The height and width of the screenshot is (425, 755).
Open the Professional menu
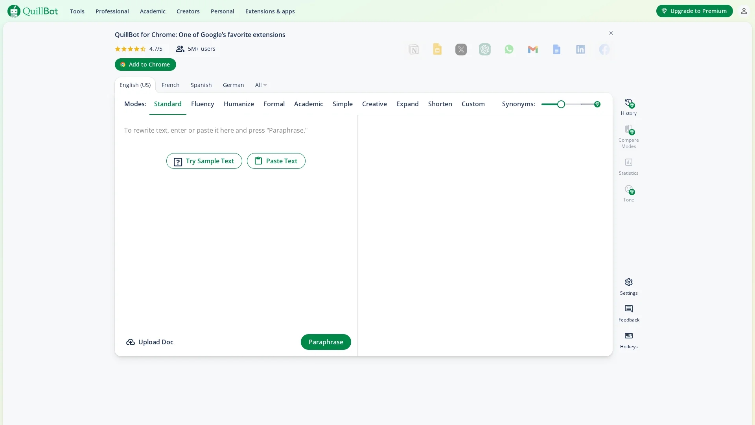(x=112, y=11)
